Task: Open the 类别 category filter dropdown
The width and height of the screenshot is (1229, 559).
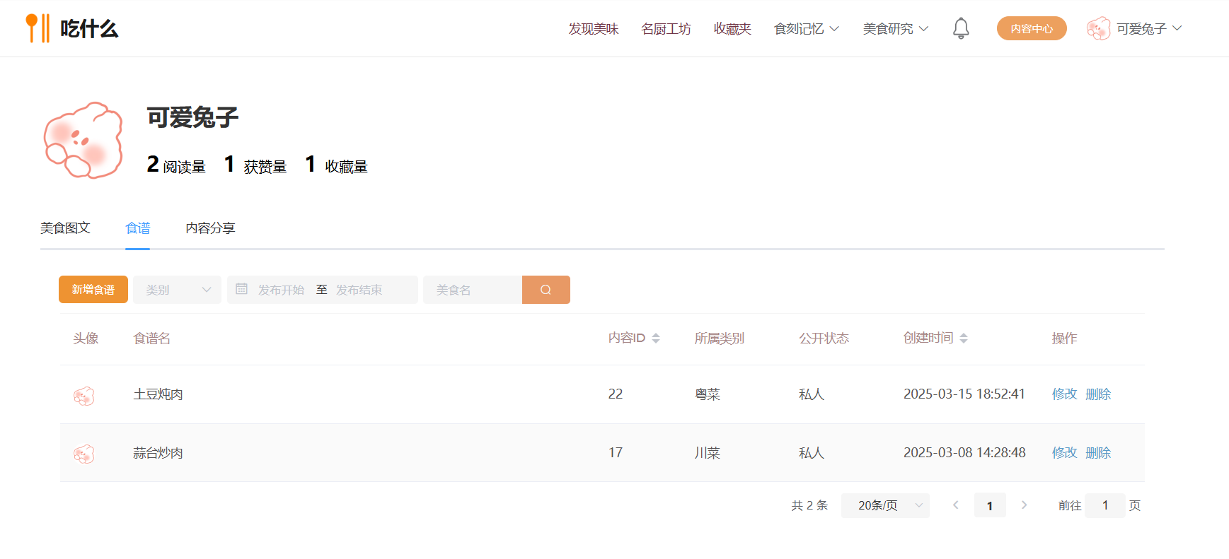Action: [x=178, y=290]
